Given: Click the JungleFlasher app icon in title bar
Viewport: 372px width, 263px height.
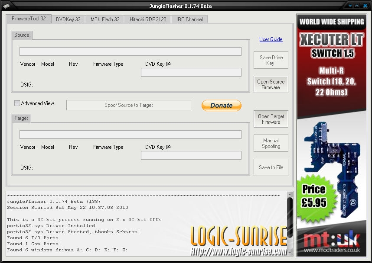Looking at the screenshot, I should coord(6,6).
